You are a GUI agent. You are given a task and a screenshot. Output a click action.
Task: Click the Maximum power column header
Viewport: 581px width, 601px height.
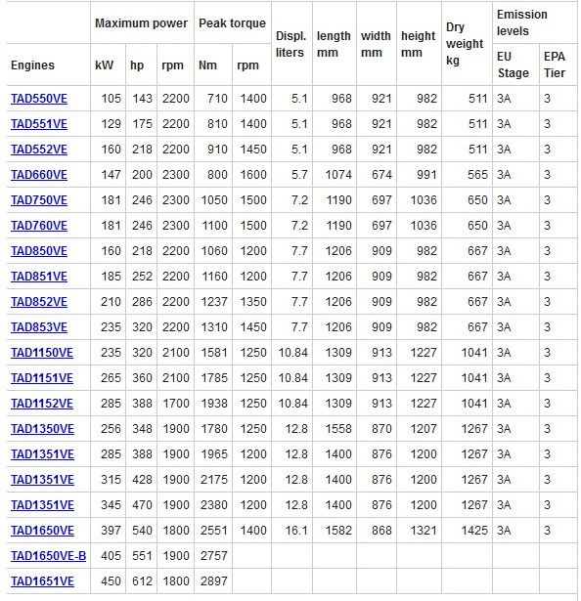[x=141, y=23]
